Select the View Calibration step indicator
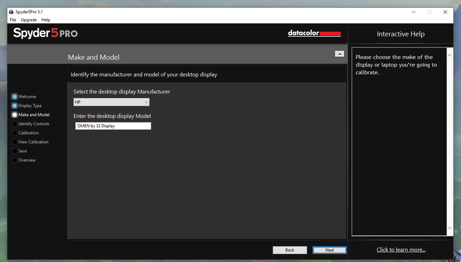 click(x=14, y=142)
